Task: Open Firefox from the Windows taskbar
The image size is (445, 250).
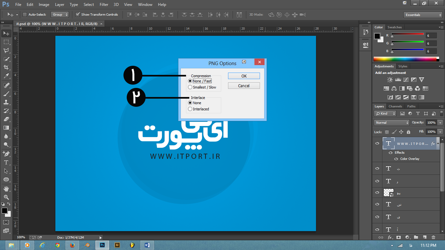Action: (72, 245)
